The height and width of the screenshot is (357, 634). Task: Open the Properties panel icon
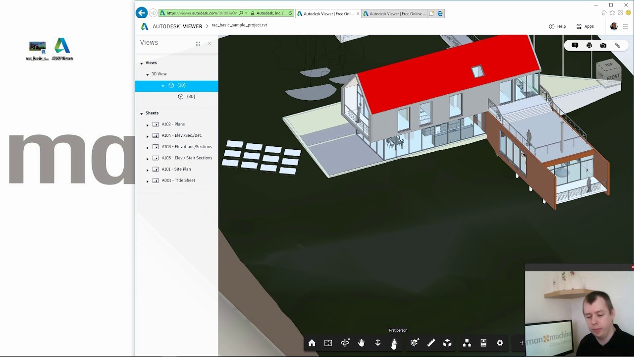[483, 343]
